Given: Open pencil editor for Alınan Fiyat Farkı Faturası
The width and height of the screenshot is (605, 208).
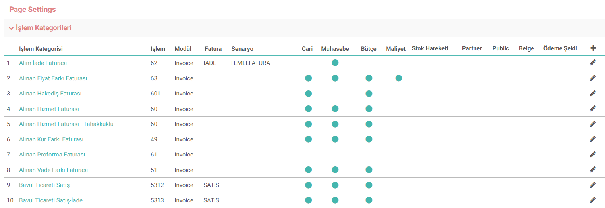Looking at the screenshot, I should [593, 78].
